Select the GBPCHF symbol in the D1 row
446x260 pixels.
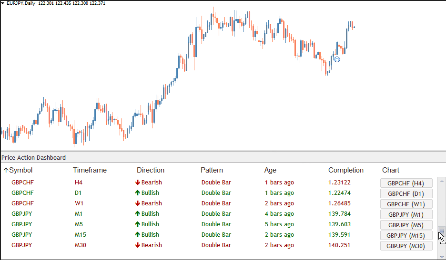(x=22, y=193)
